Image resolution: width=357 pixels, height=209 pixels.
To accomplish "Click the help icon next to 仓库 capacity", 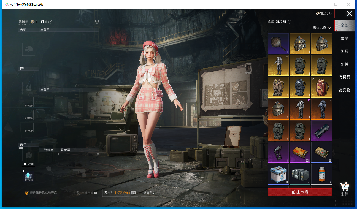I will pyautogui.click(x=290, y=22).
